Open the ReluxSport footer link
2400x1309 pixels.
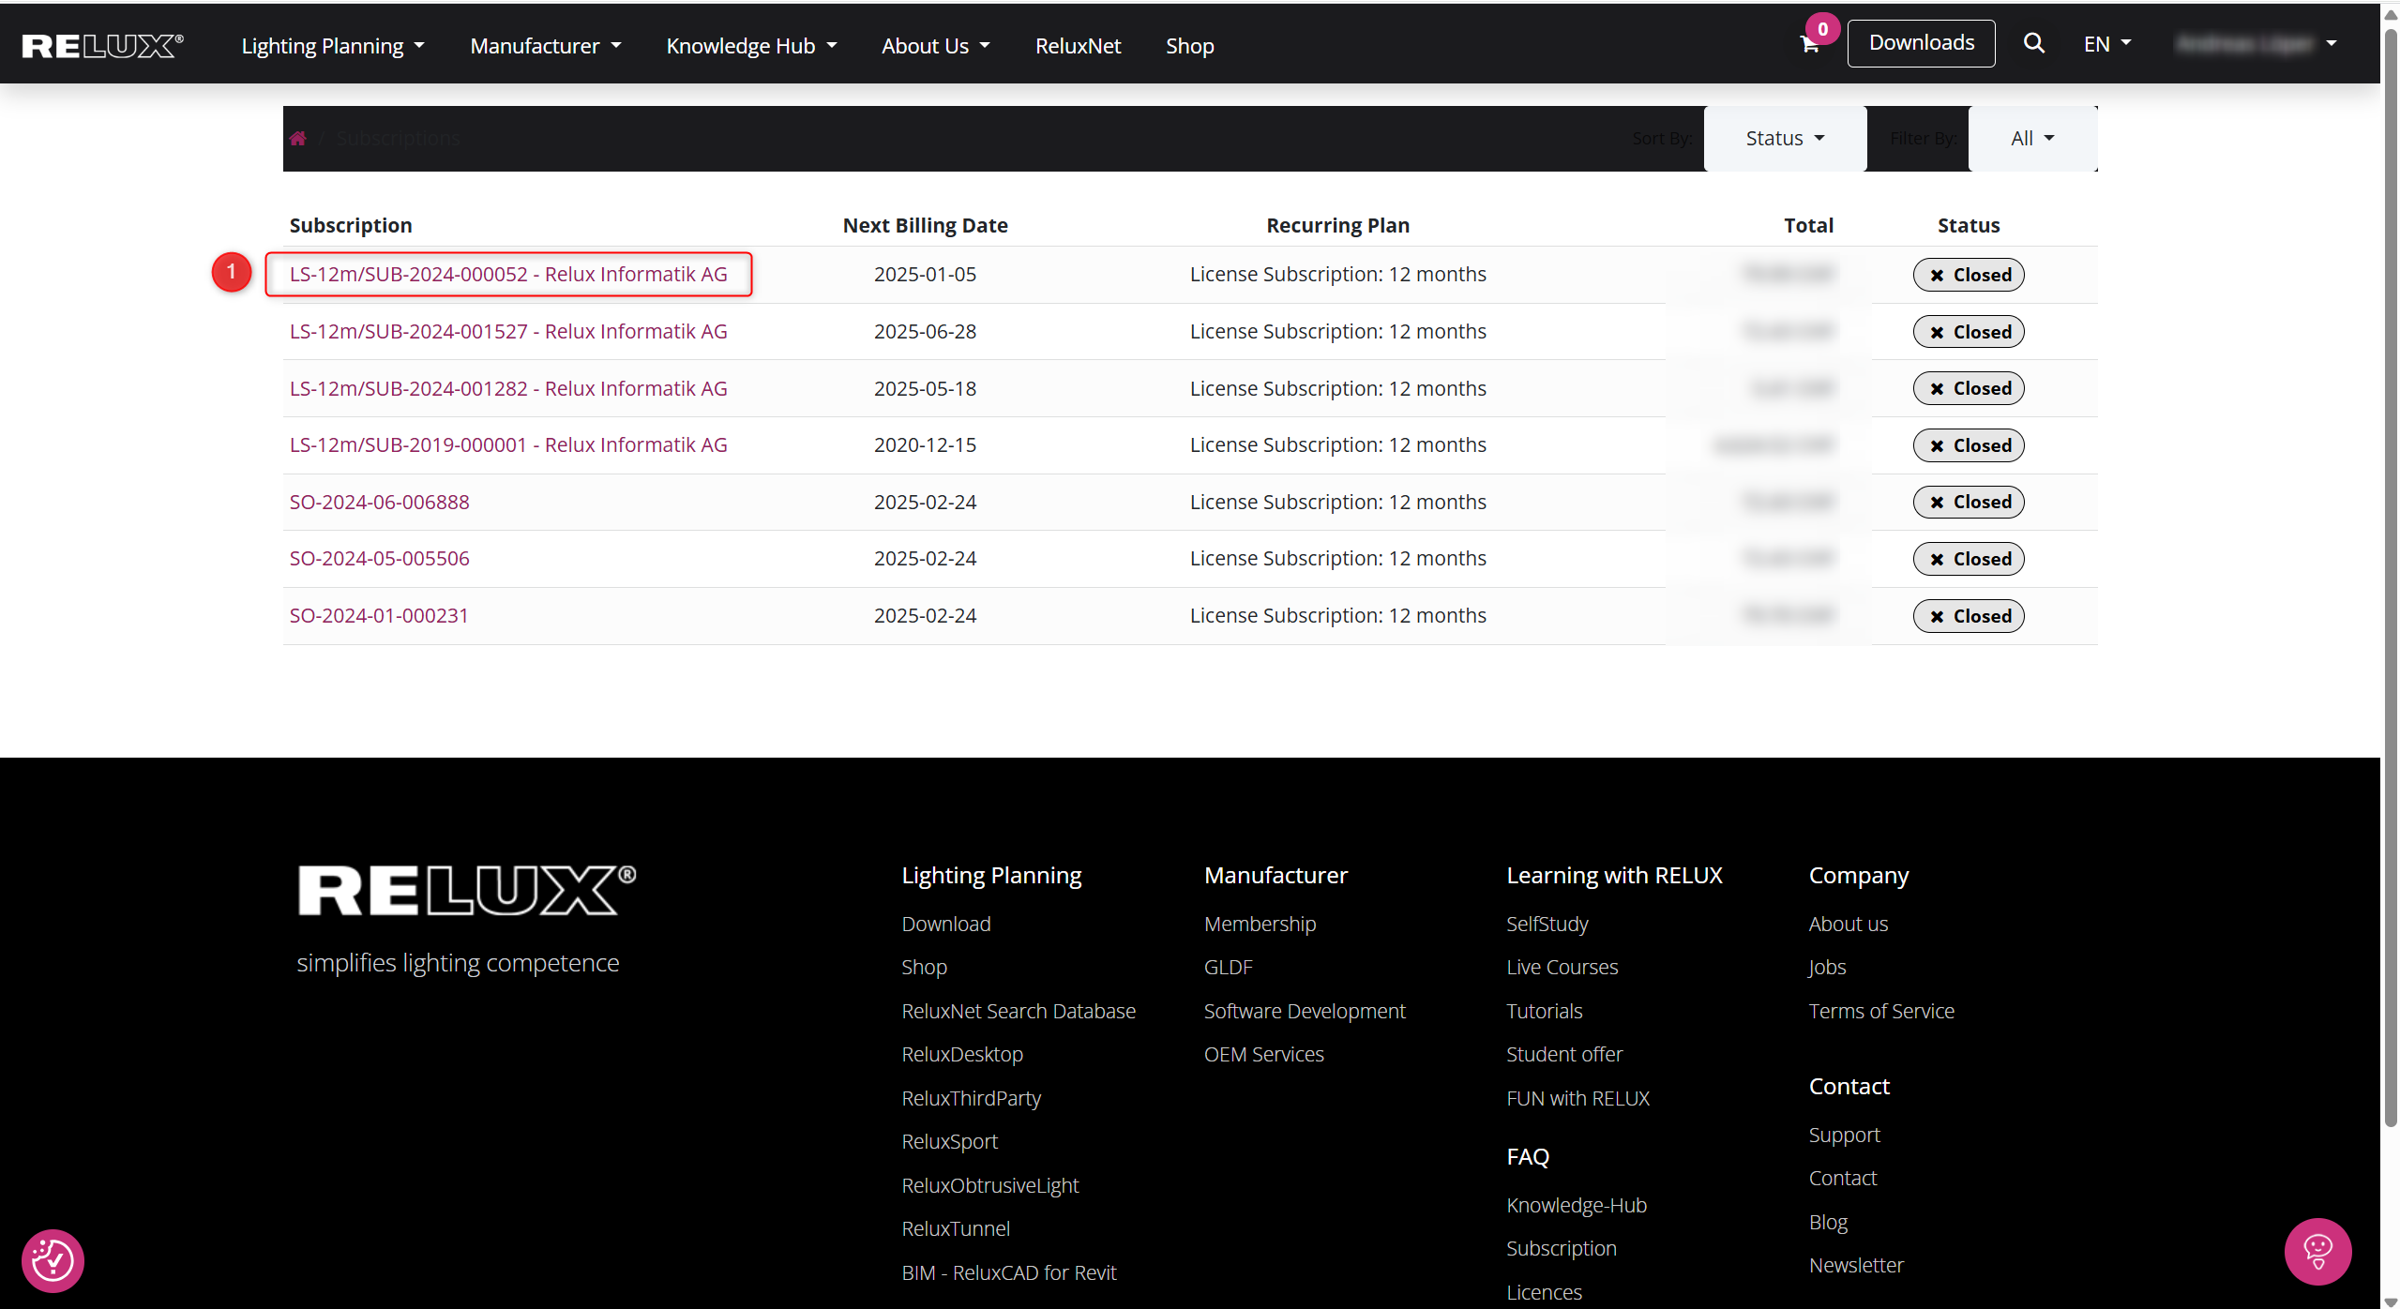[950, 1141]
